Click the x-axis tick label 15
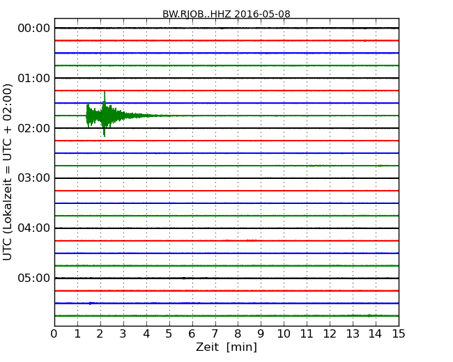This screenshot has width=453, height=362. (x=399, y=334)
